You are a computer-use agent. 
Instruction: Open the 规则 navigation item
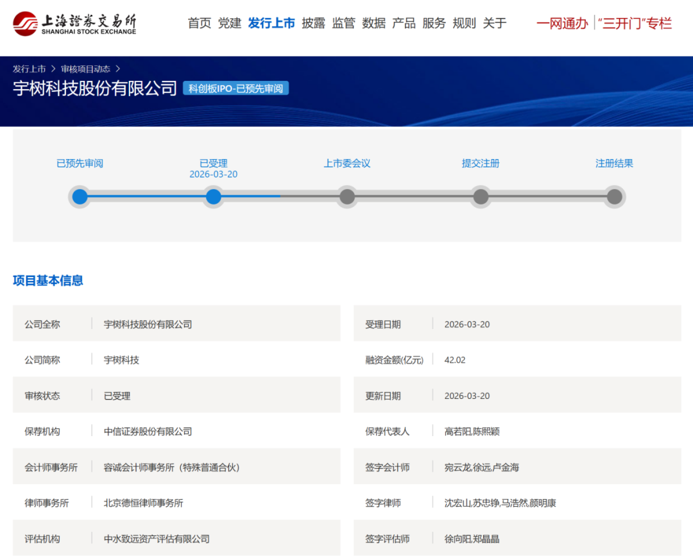pyautogui.click(x=464, y=24)
